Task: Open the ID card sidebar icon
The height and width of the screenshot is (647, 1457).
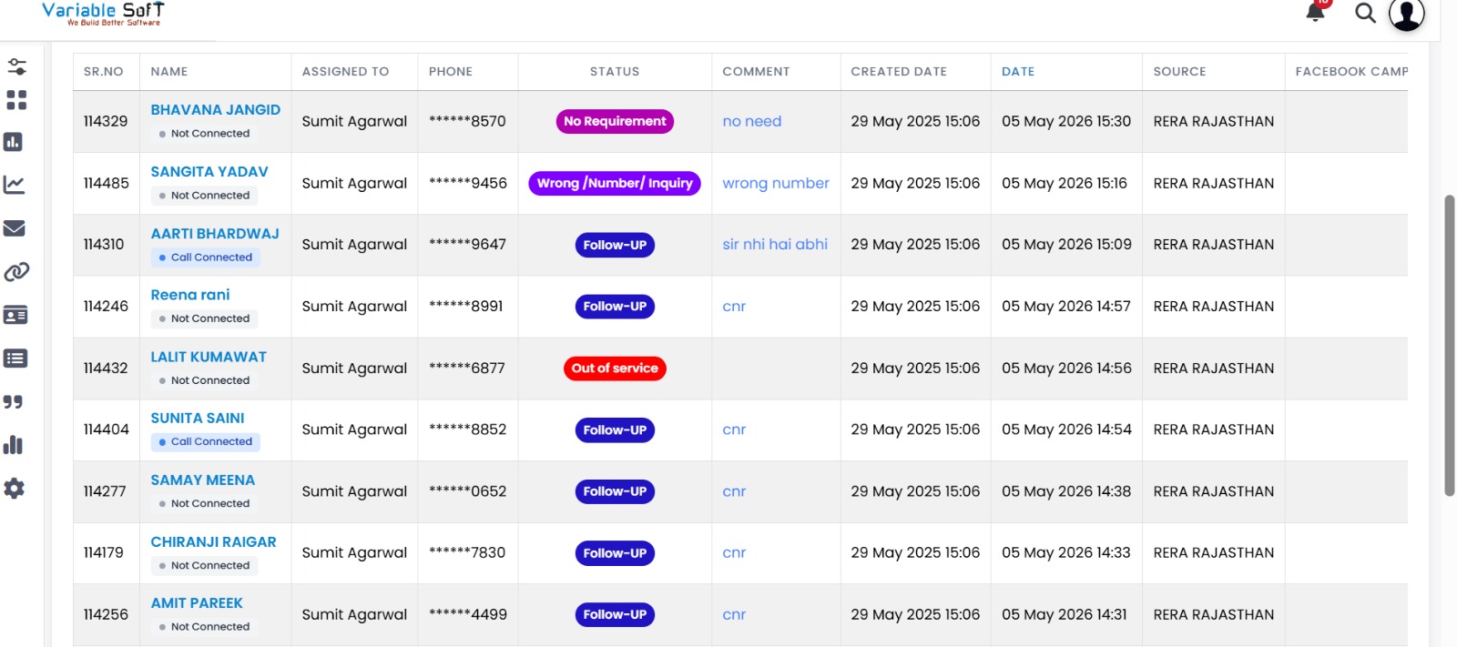Action: [15, 315]
